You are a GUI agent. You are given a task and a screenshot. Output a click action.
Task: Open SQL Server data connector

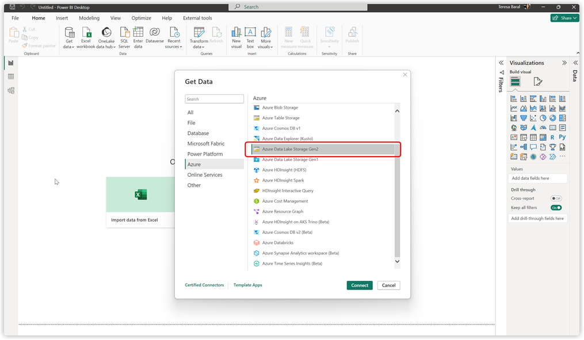pos(124,38)
